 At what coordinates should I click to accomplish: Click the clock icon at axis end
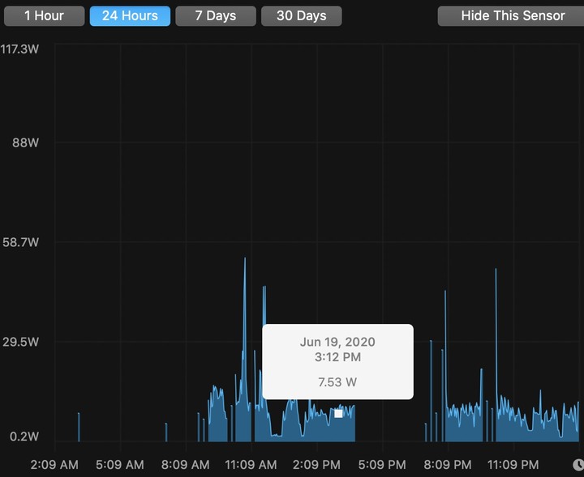tap(578, 465)
